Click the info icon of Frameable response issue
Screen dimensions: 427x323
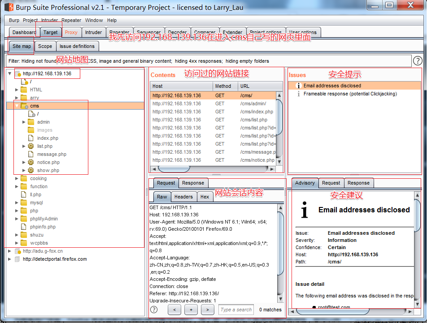[x=298, y=94]
